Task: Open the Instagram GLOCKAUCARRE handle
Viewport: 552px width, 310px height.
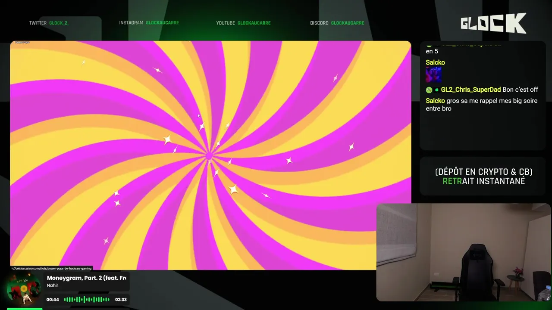Action: (x=162, y=23)
